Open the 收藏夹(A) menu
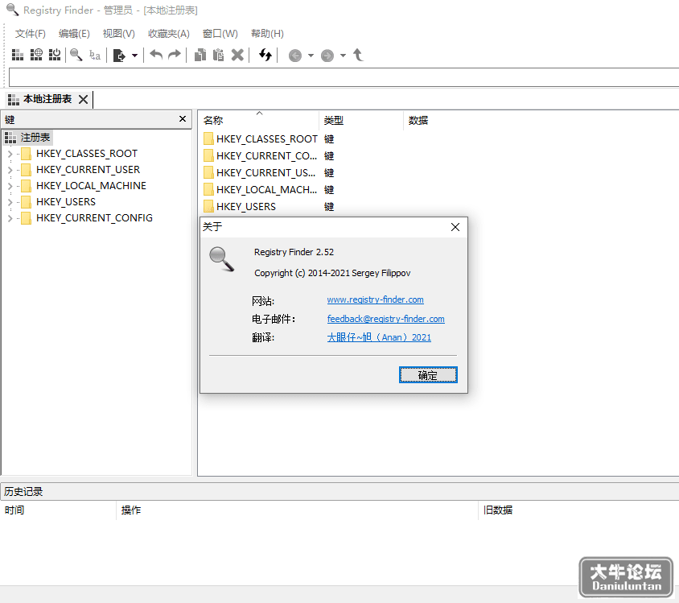The width and height of the screenshot is (679, 603). [169, 33]
